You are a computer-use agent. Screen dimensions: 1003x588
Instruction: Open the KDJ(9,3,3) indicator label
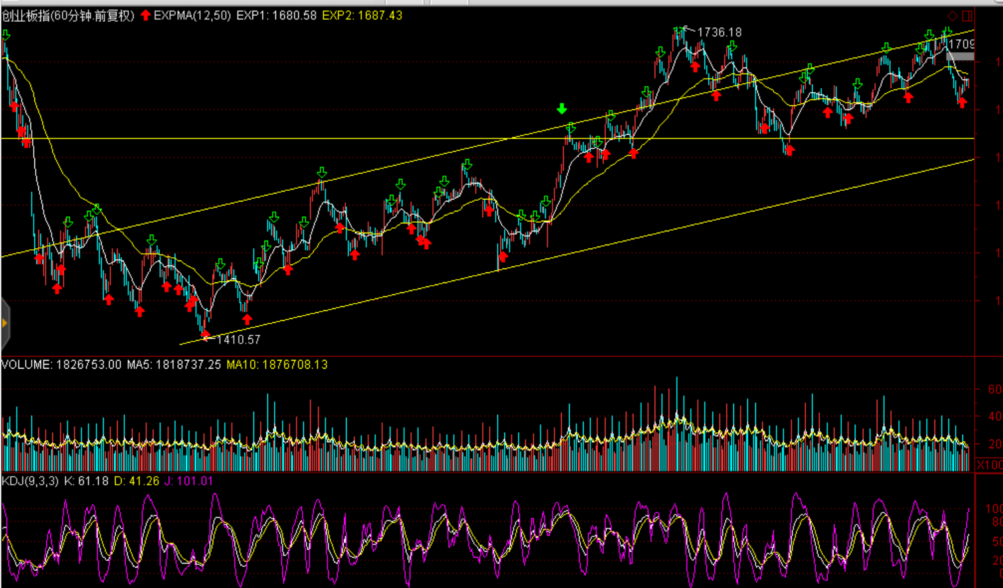click(x=31, y=481)
